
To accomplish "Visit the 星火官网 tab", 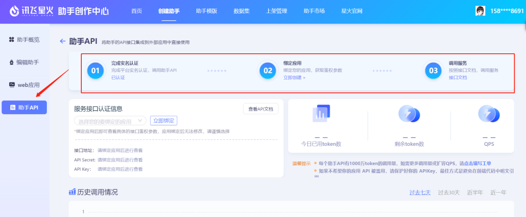I will [x=352, y=11].
